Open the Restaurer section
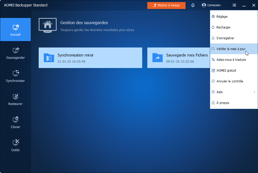Viewport: 258px width, 173px height. pos(15,99)
